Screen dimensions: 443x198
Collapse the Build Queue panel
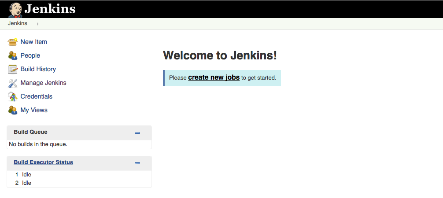[137, 132]
